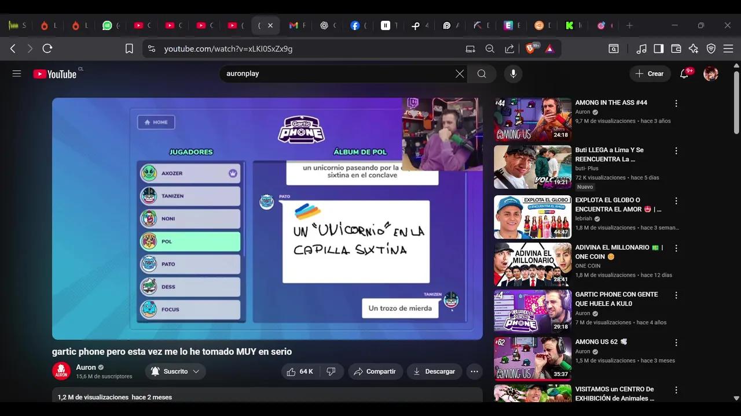Image resolution: width=741 pixels, height=416 pixels.
Task: Open options menu for ADIVINA EL MILLONARIO
Action: (x=676, y=248)
